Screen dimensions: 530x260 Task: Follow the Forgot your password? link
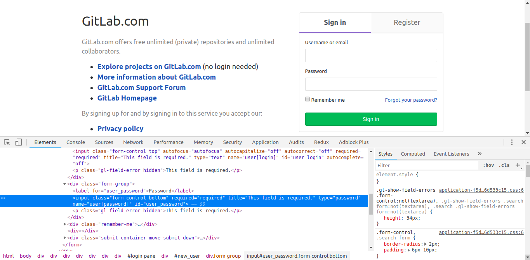[x=411, y=100]
